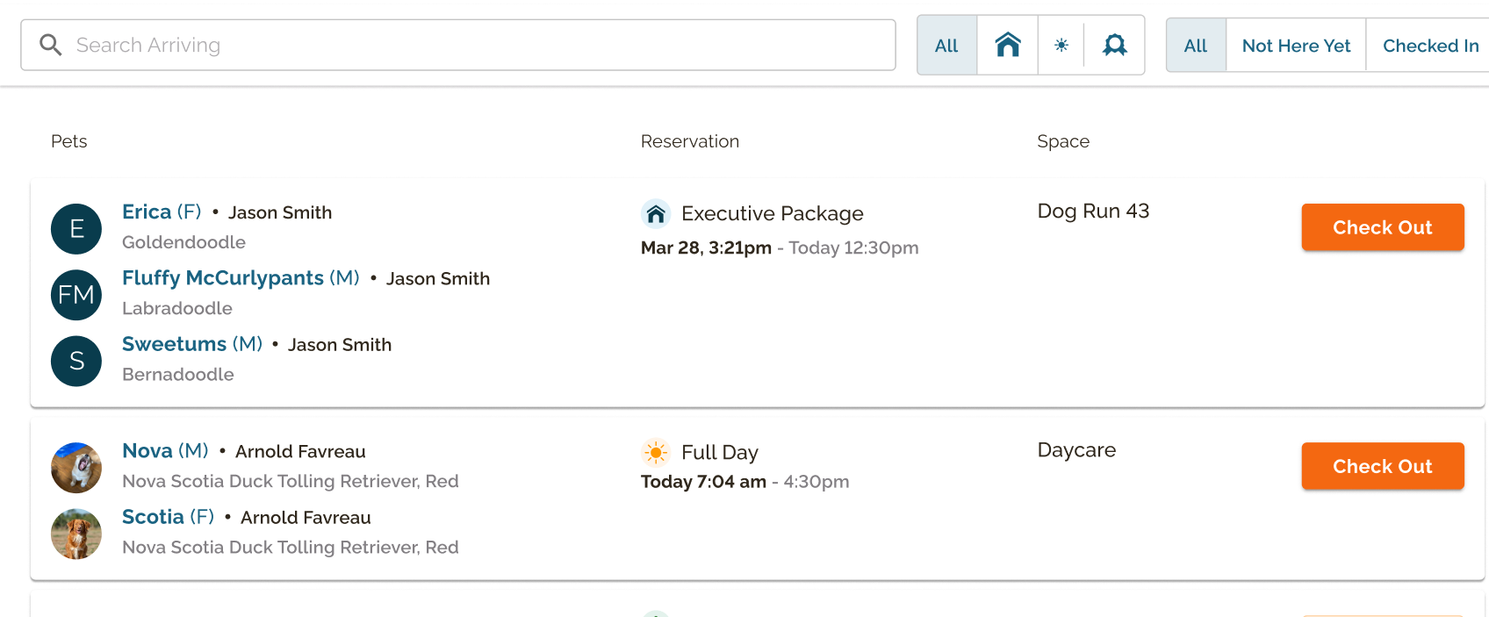The width and height of the screenshot is (1489, 617).
Task: Show Checked In reservations
Action: [1430, 45]
